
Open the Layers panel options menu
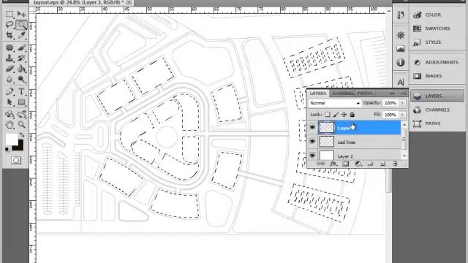click(404, 94)
